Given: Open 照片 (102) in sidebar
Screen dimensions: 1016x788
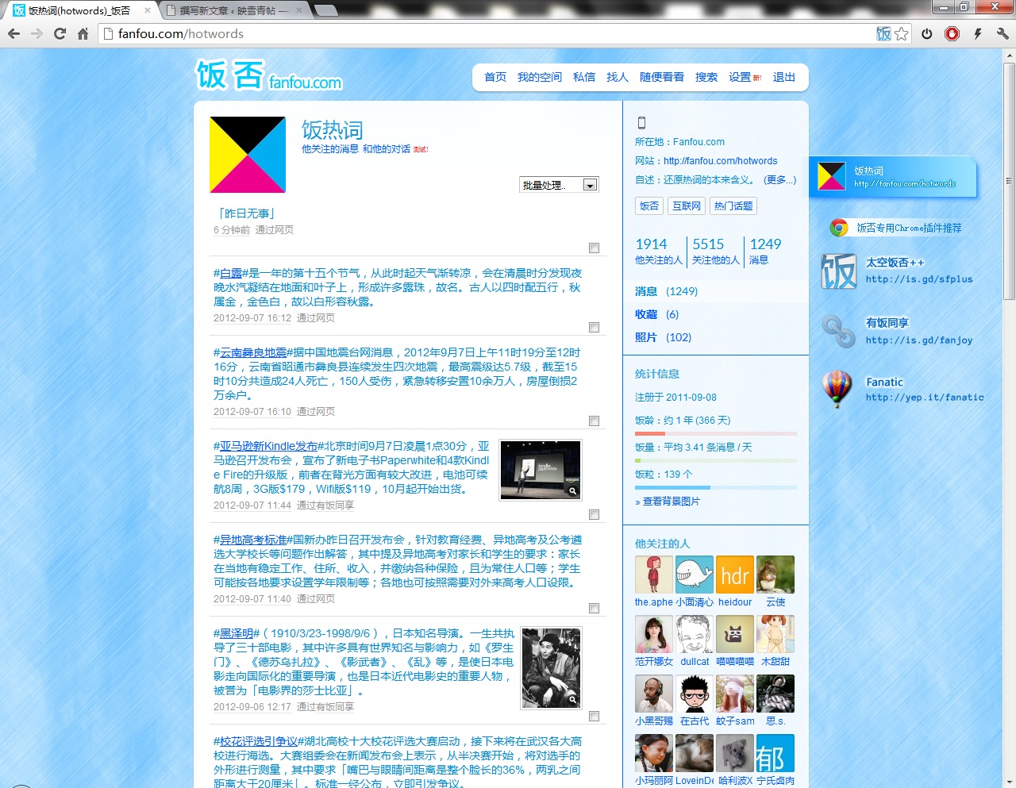Looking at the screenshot, I should pyautogui.click(x=663, y=337).
